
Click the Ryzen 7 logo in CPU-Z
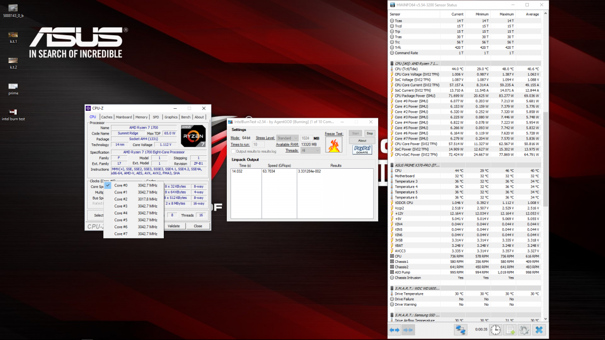pyautogui.click(x=192, y=135)
